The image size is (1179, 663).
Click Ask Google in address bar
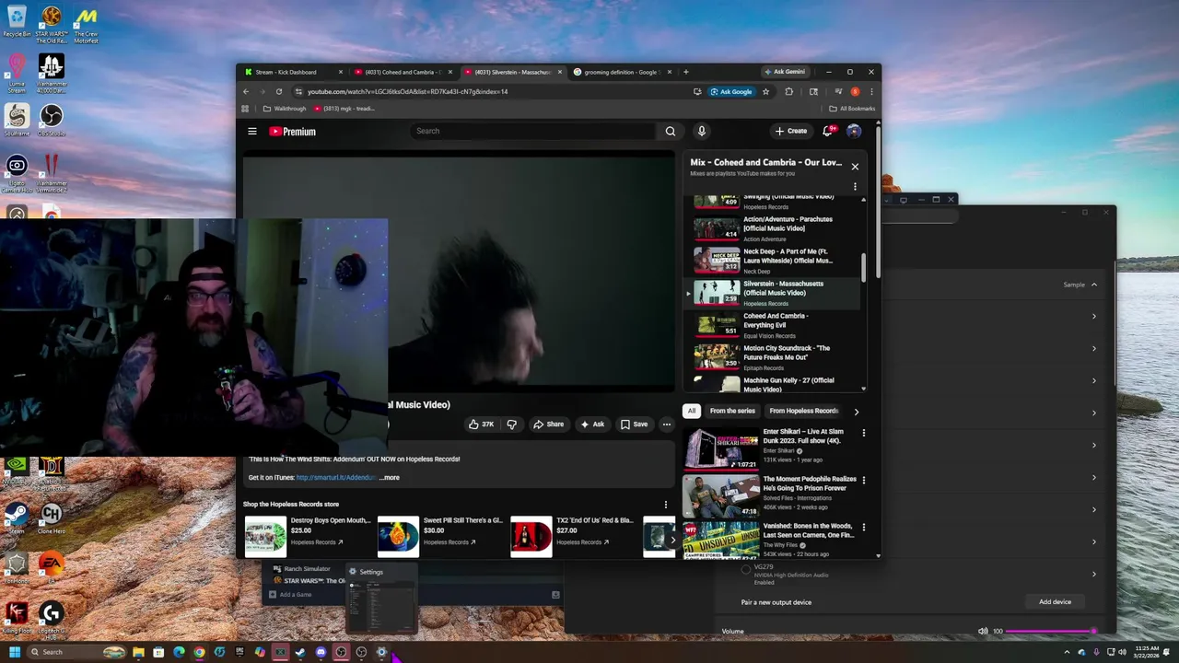(730, 91)
